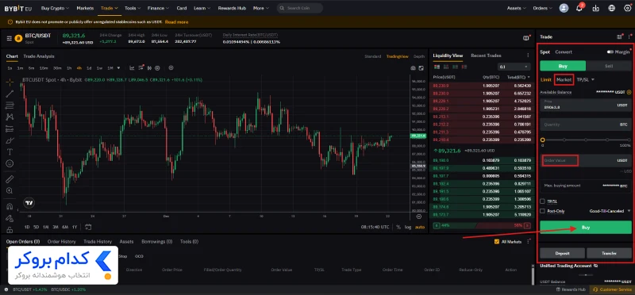
Task: Select the 1d timeframe
Action: 89,68
